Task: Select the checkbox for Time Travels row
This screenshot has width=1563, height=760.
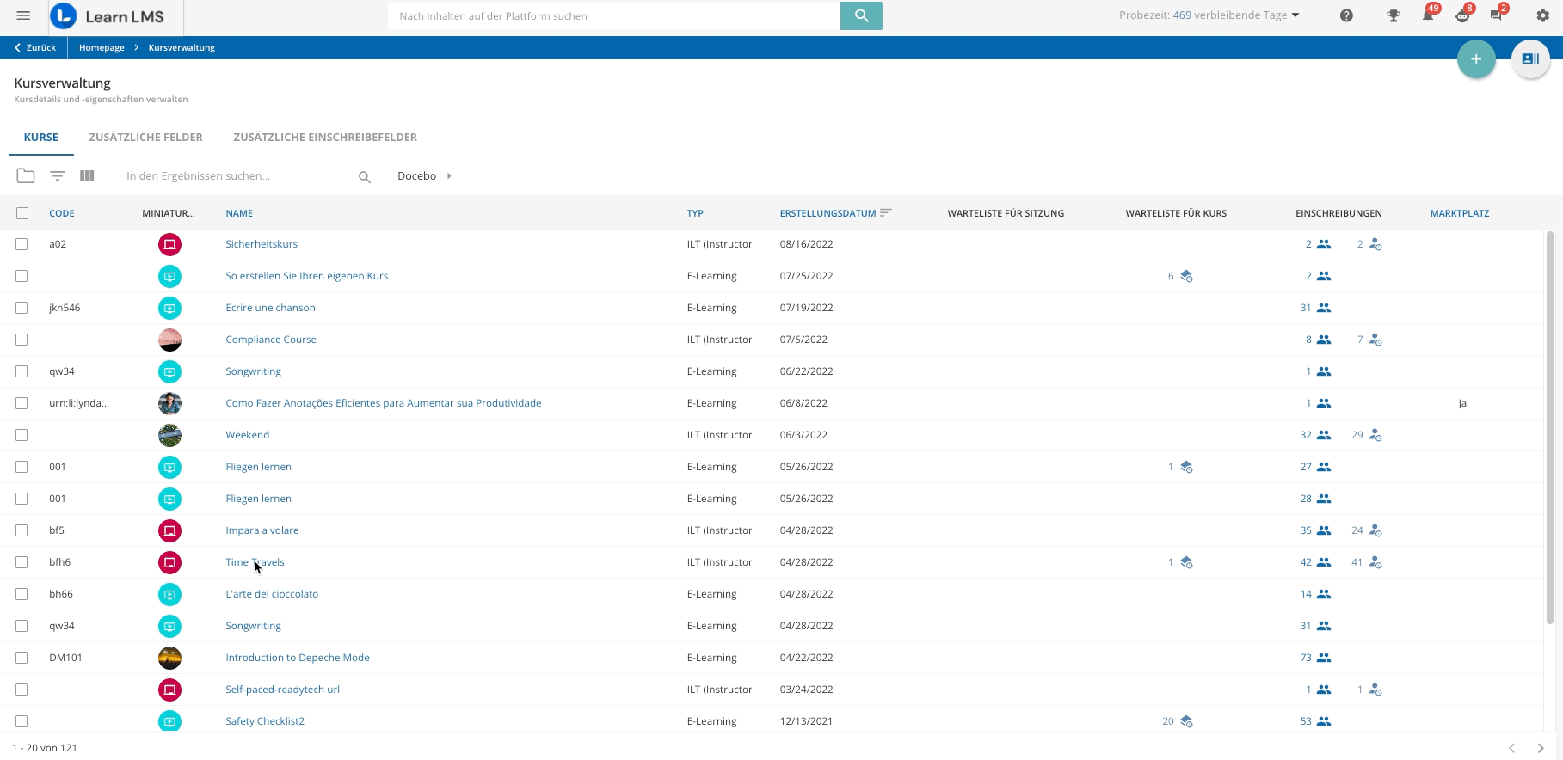Action: [22, 562]
